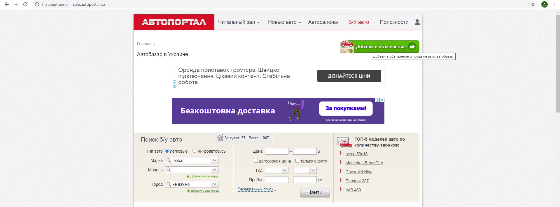560x207 pixels.
Task: Open Chrome three-dot menu
Action: click(x=554, y=4)
